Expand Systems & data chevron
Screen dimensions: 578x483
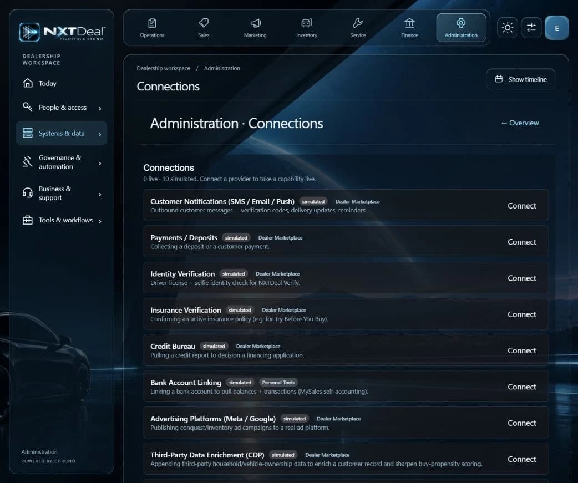click(100, 134)
